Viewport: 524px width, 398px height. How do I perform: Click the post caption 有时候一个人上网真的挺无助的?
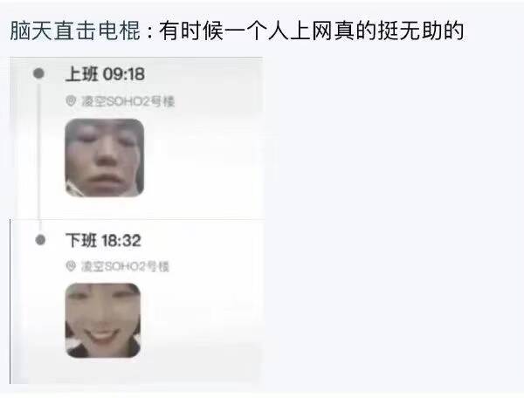tap(311, 31)
